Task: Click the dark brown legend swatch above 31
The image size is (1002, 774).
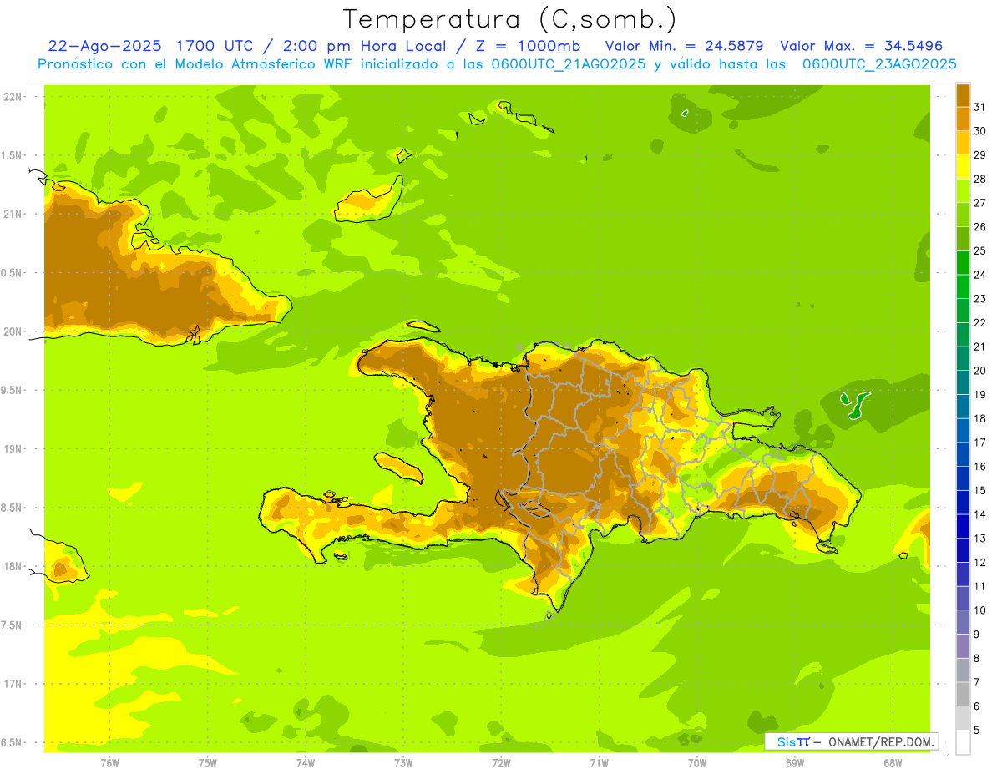Action: (963, 95)
